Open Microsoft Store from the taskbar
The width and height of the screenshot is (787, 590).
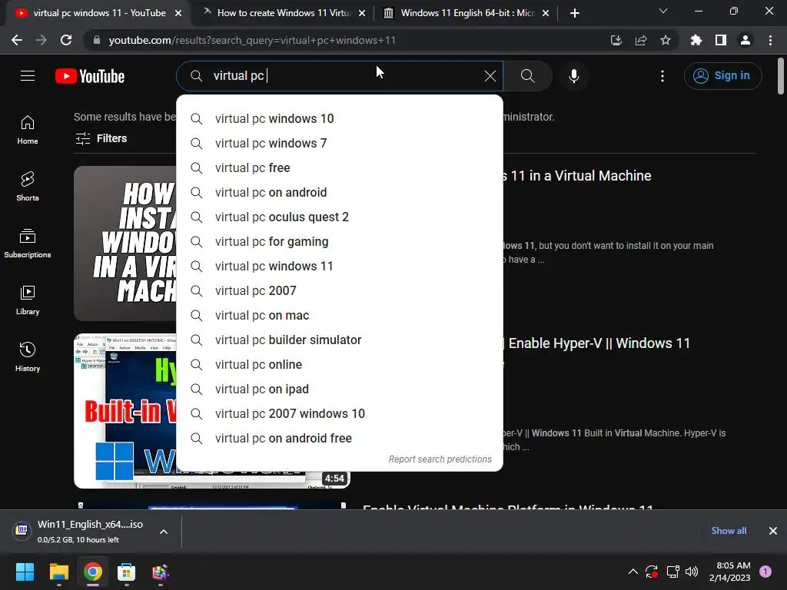click(127, 572)
